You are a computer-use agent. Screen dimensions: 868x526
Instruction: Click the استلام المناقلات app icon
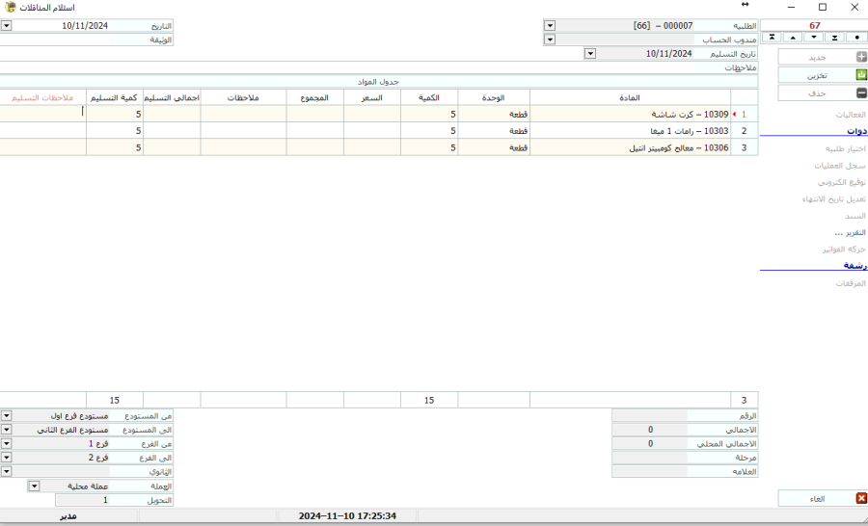pos(10,7)
